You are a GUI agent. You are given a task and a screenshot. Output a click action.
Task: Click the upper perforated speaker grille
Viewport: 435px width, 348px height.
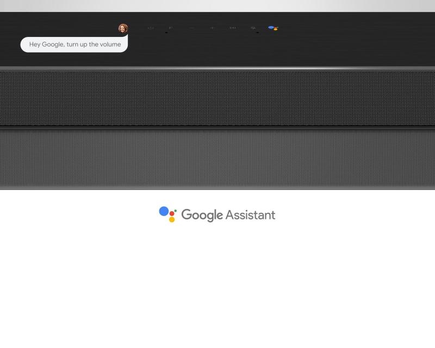(217, 99)
